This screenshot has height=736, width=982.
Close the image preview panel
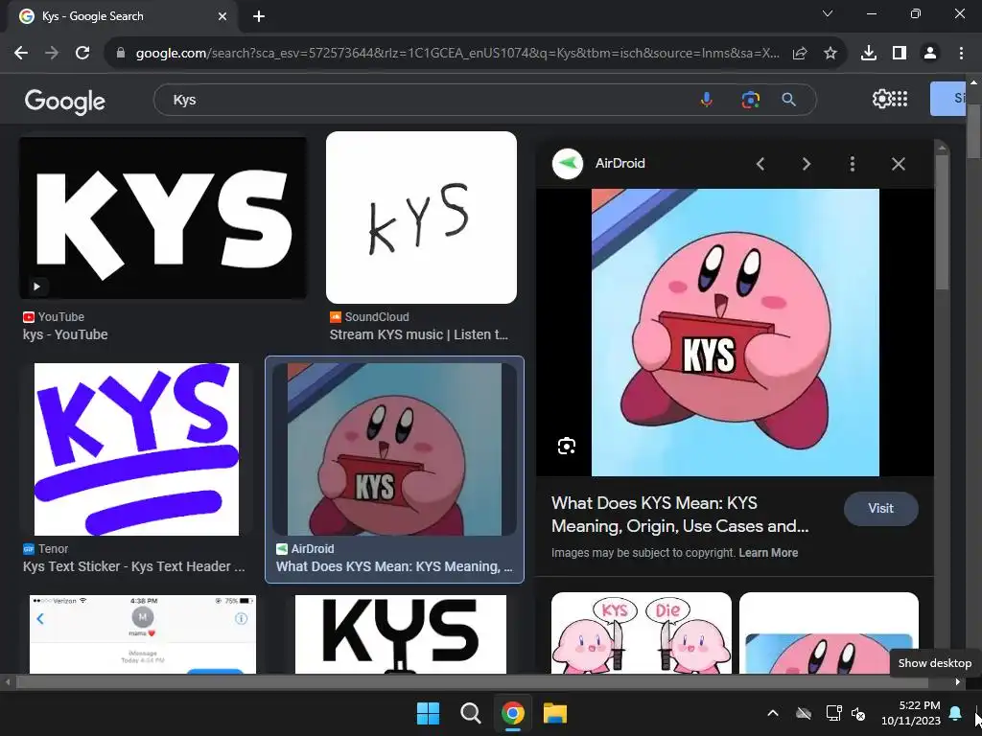[898, 164]
